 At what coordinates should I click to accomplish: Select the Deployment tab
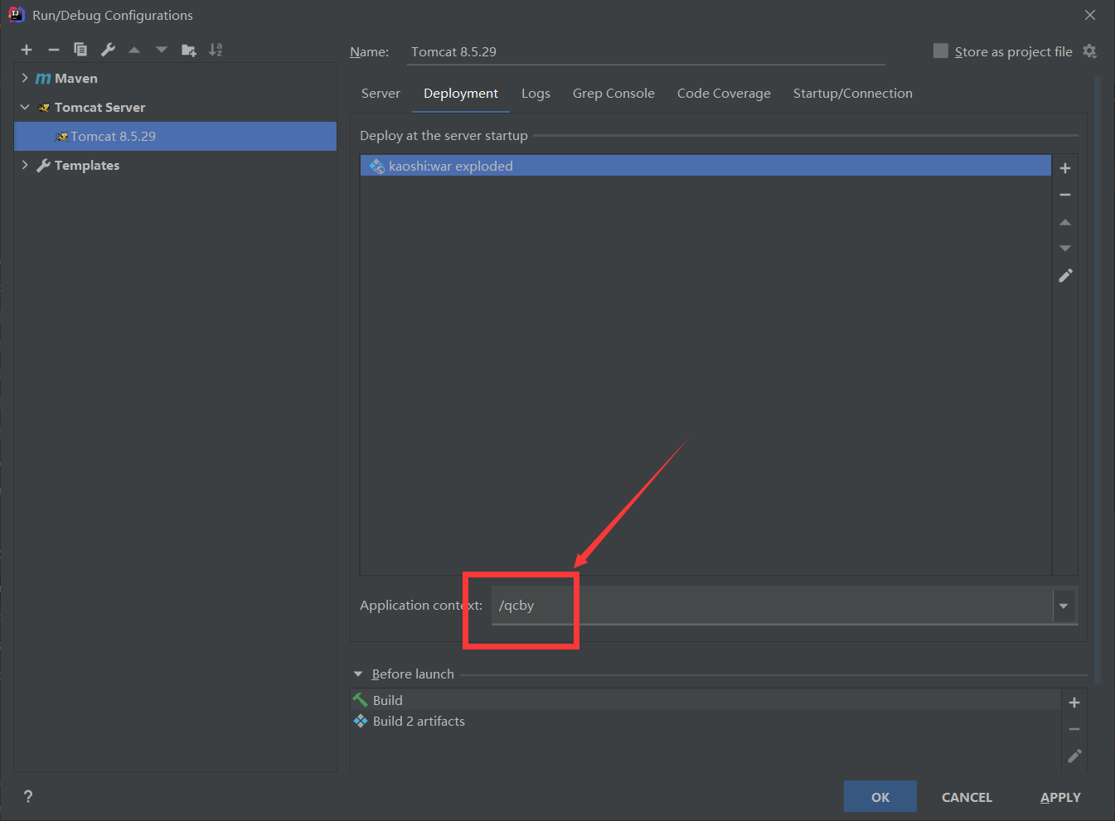tap(461, 94)
